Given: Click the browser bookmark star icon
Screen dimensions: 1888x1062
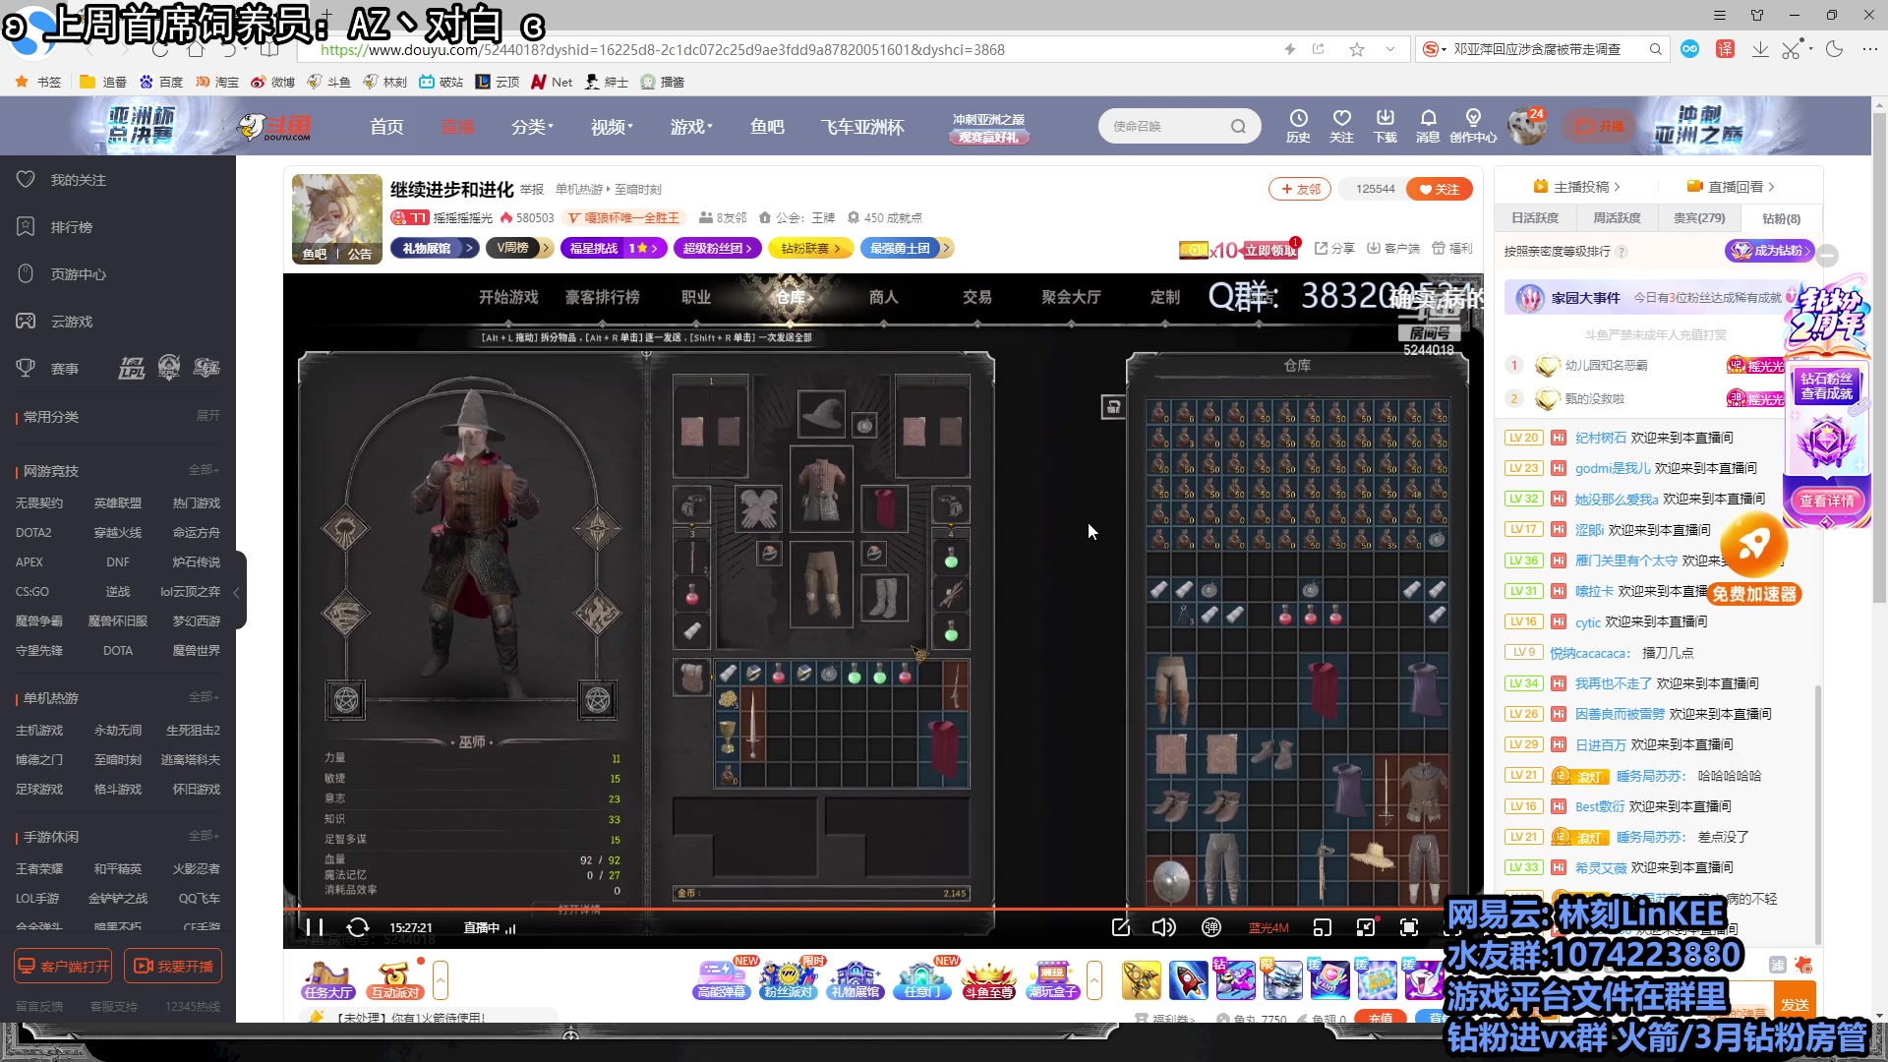Looking at the screenshot, I should click(1357, 49).
